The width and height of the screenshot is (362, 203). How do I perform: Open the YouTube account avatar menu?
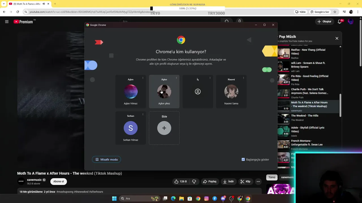[x=351, y=21]
